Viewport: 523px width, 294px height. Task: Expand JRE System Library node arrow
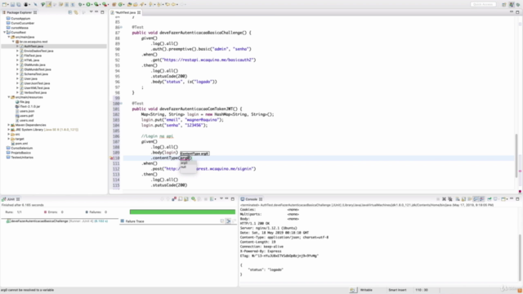click(9, 130)
